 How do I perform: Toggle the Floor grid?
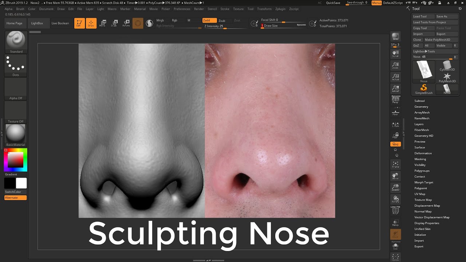395,112
